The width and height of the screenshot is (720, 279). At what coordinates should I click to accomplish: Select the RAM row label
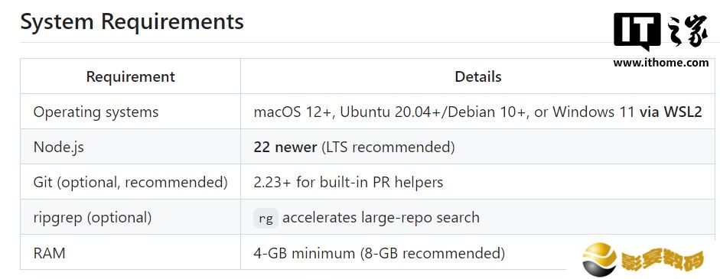pyautogui.click(x=49, y=253)
